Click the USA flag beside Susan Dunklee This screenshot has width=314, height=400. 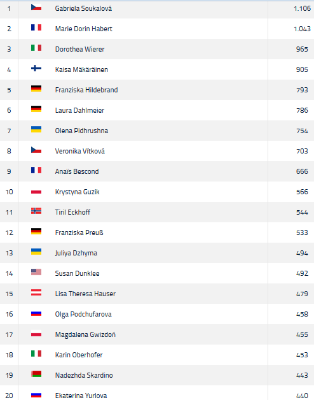[x=36, y=272]
